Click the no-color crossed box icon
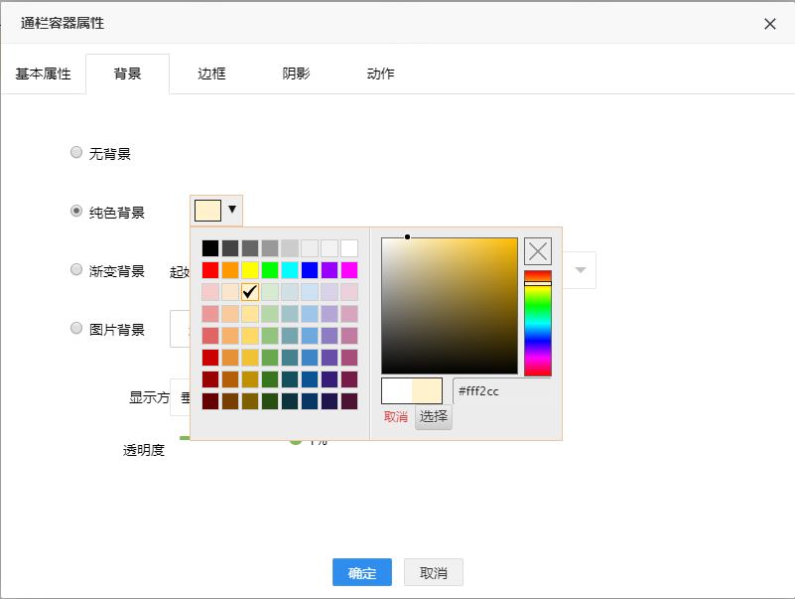 pos(538,251)
